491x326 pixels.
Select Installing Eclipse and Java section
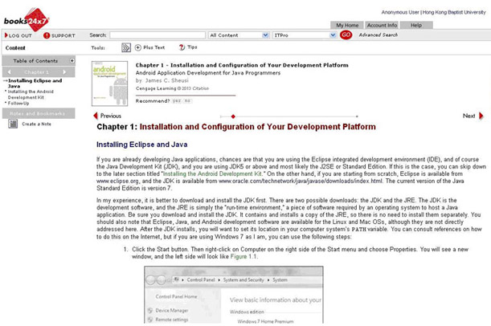tap(35, 84)
